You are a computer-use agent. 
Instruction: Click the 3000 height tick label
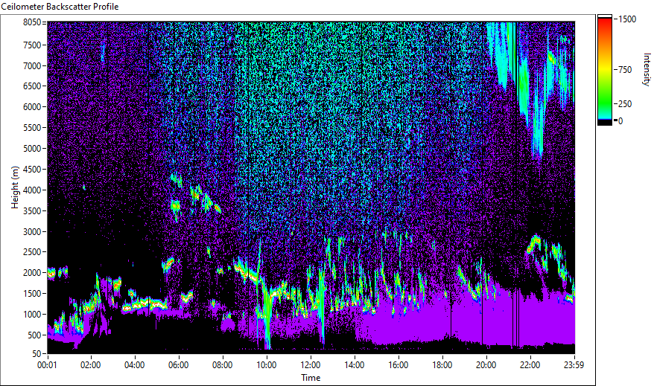[x=32, y=232]
